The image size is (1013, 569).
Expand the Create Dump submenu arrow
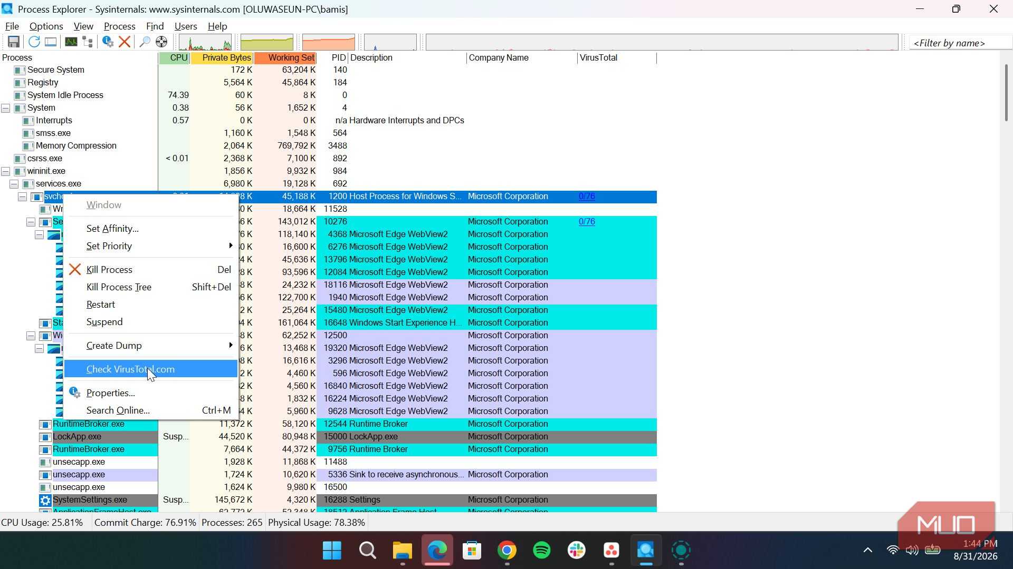[x=231, y=346]
